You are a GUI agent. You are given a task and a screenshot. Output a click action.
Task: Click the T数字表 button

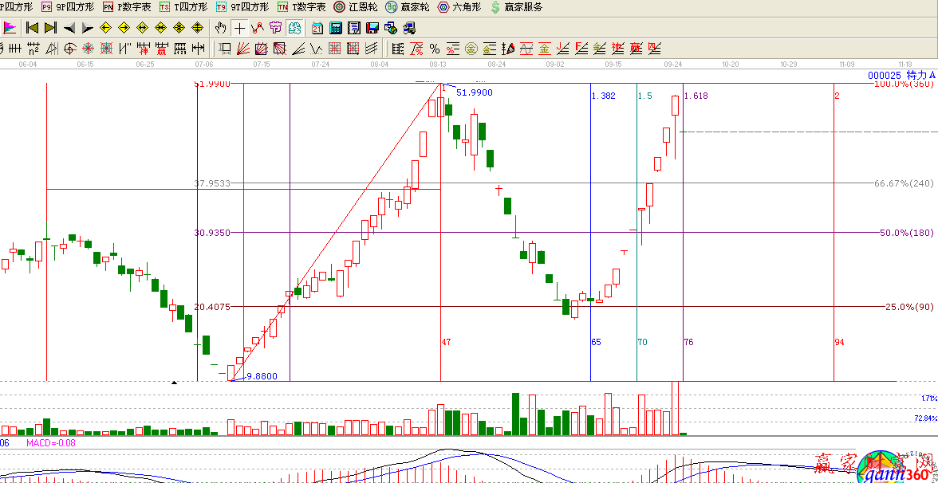301,7
